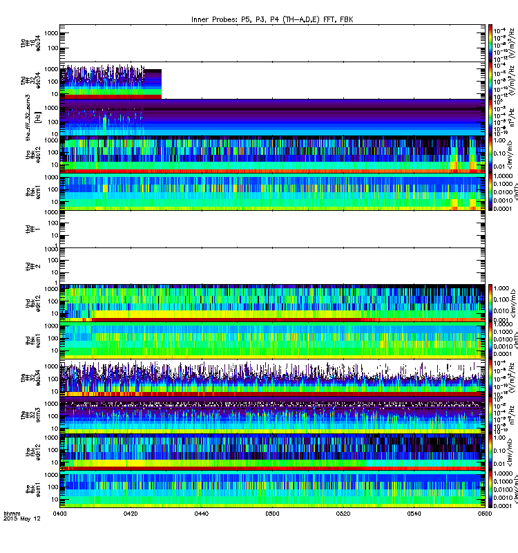Click the 0440 time axis label
Image resolution: width=518 pixels, height=553 pixels.
click(202, 514)
